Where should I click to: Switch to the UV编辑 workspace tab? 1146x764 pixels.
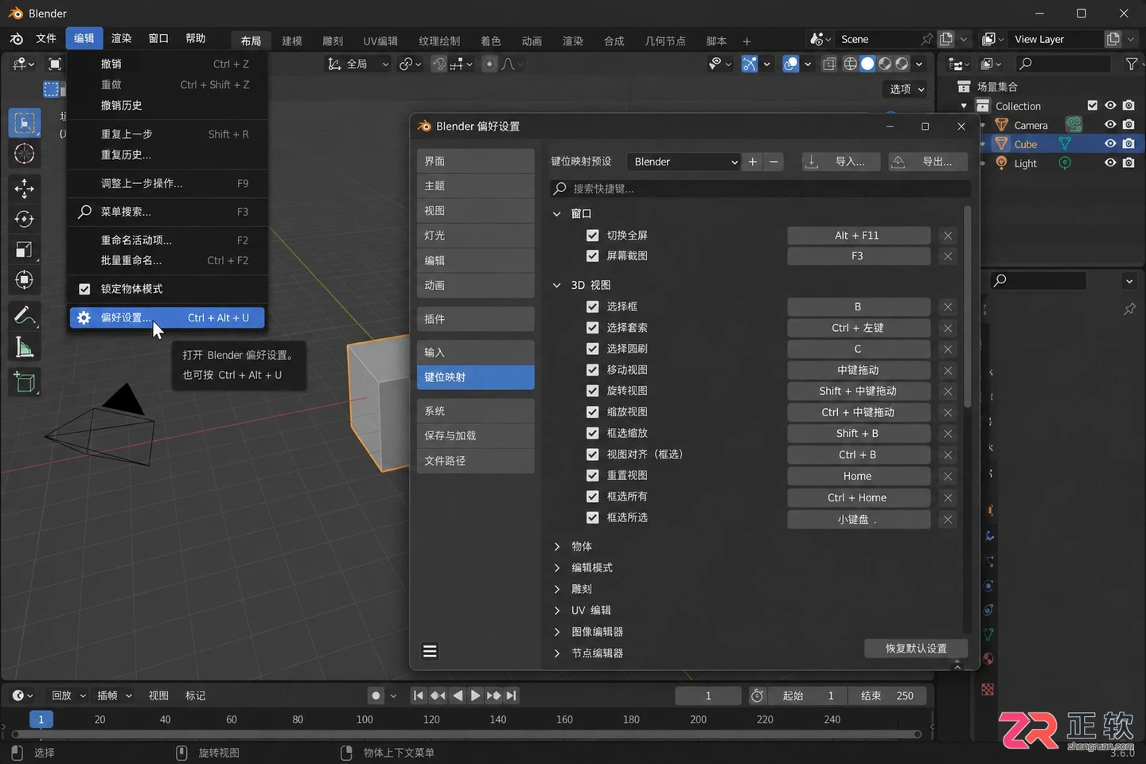pyautogui.click(x=380, y=41)
